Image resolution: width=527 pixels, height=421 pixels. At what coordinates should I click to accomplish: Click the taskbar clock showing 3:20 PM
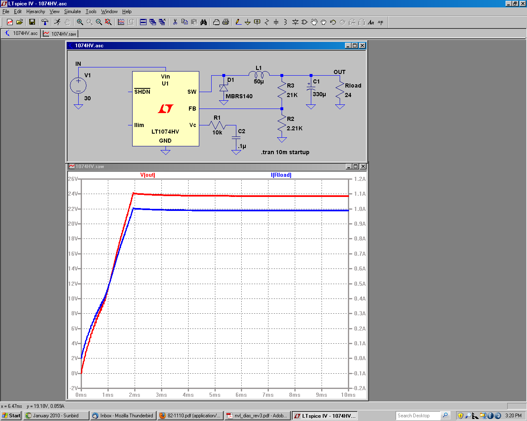coord(513,416)
